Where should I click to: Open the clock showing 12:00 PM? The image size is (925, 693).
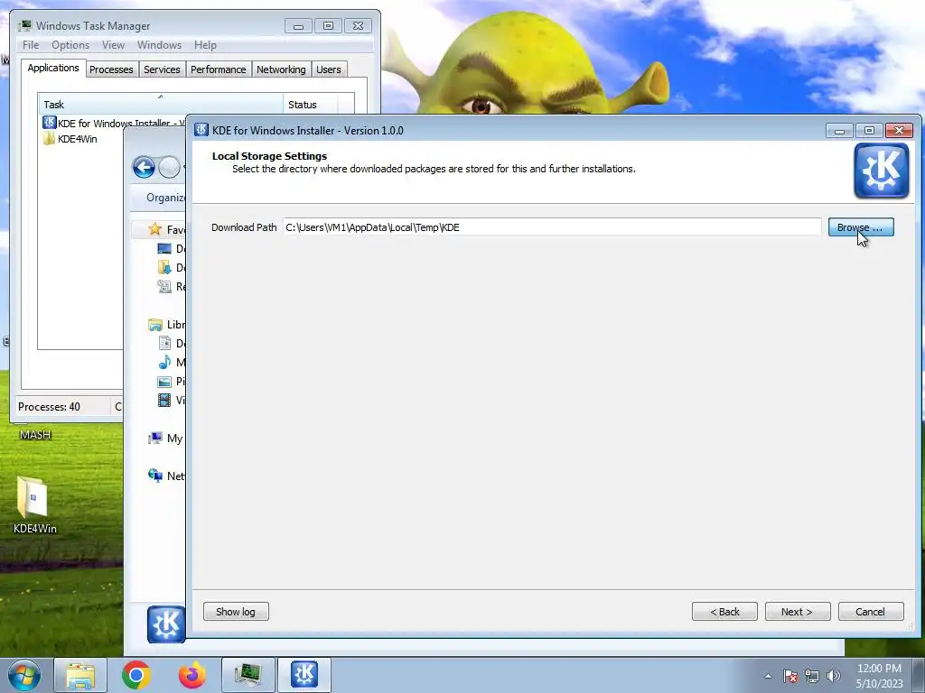[x=879, y=676]
